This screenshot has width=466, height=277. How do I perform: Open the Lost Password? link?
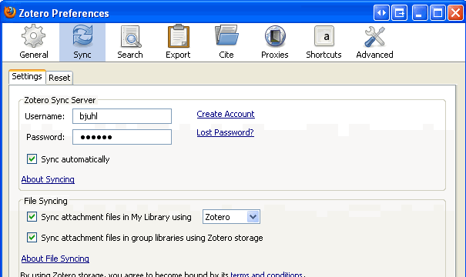[x=225, y=132]
